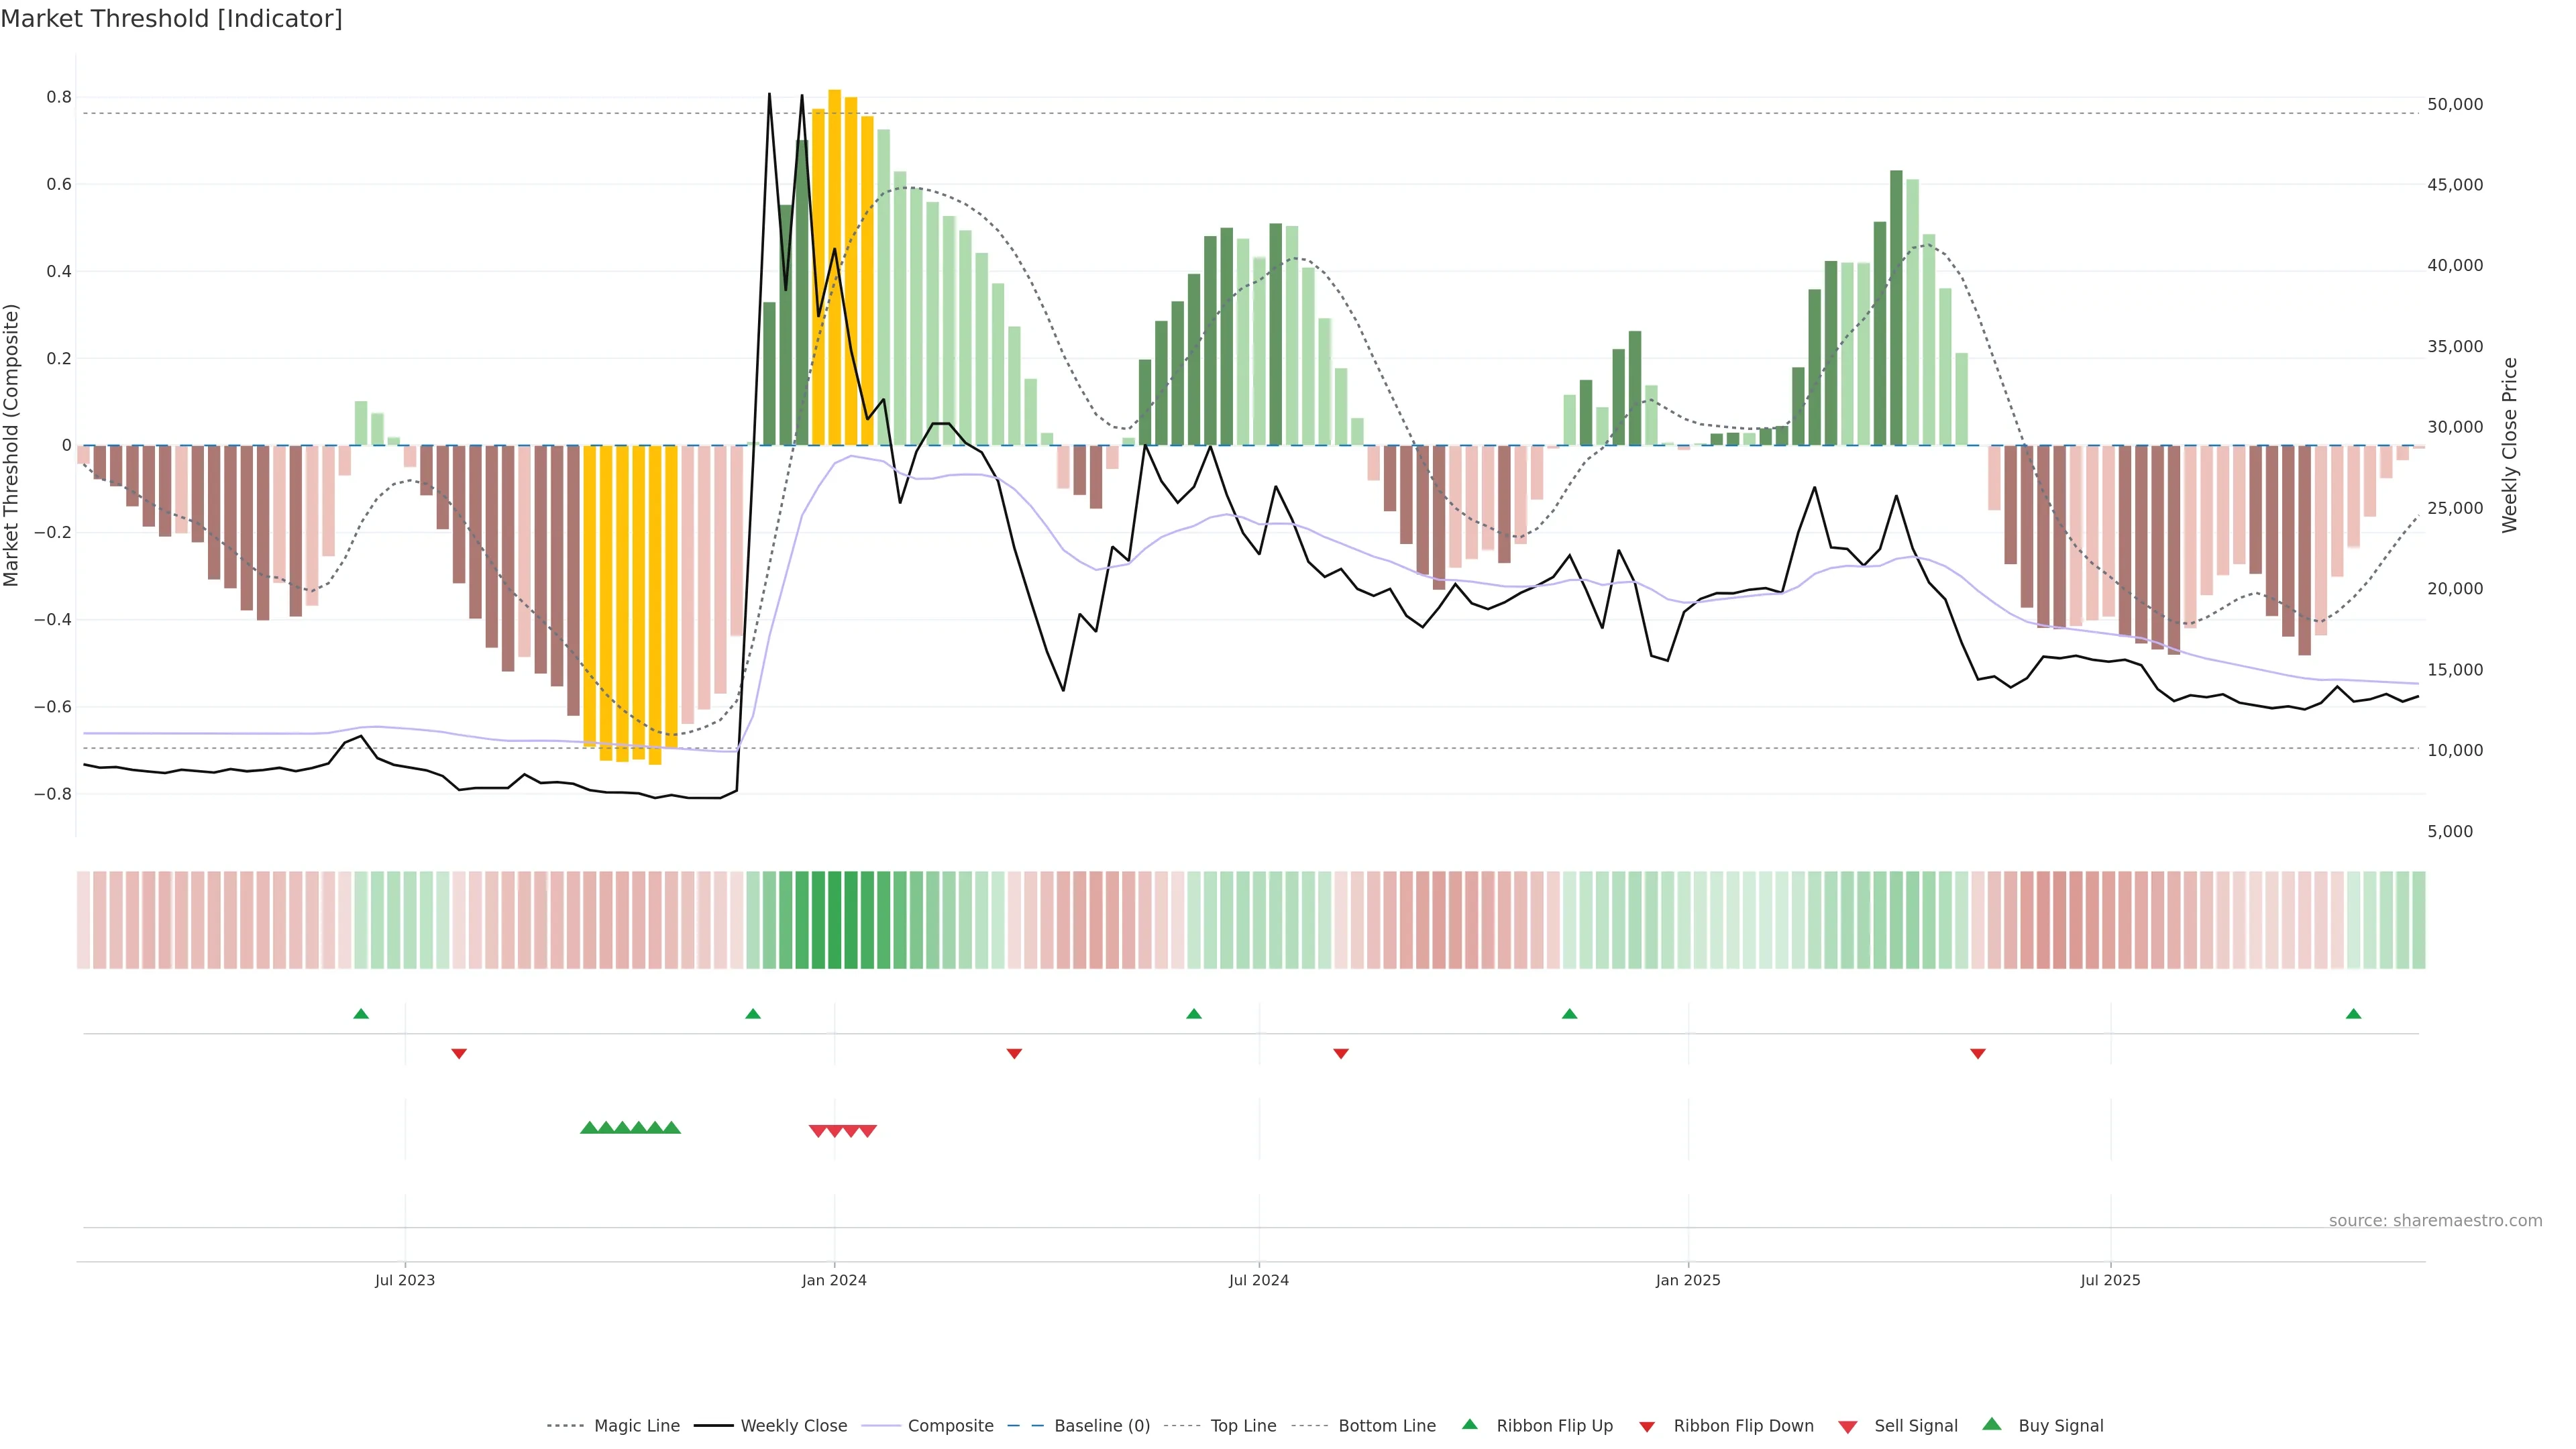The width and height of the screenshot is (2576, 1449).
Task: Click the Jul 2025 x-axis label
Action: coord(2110,1280)
